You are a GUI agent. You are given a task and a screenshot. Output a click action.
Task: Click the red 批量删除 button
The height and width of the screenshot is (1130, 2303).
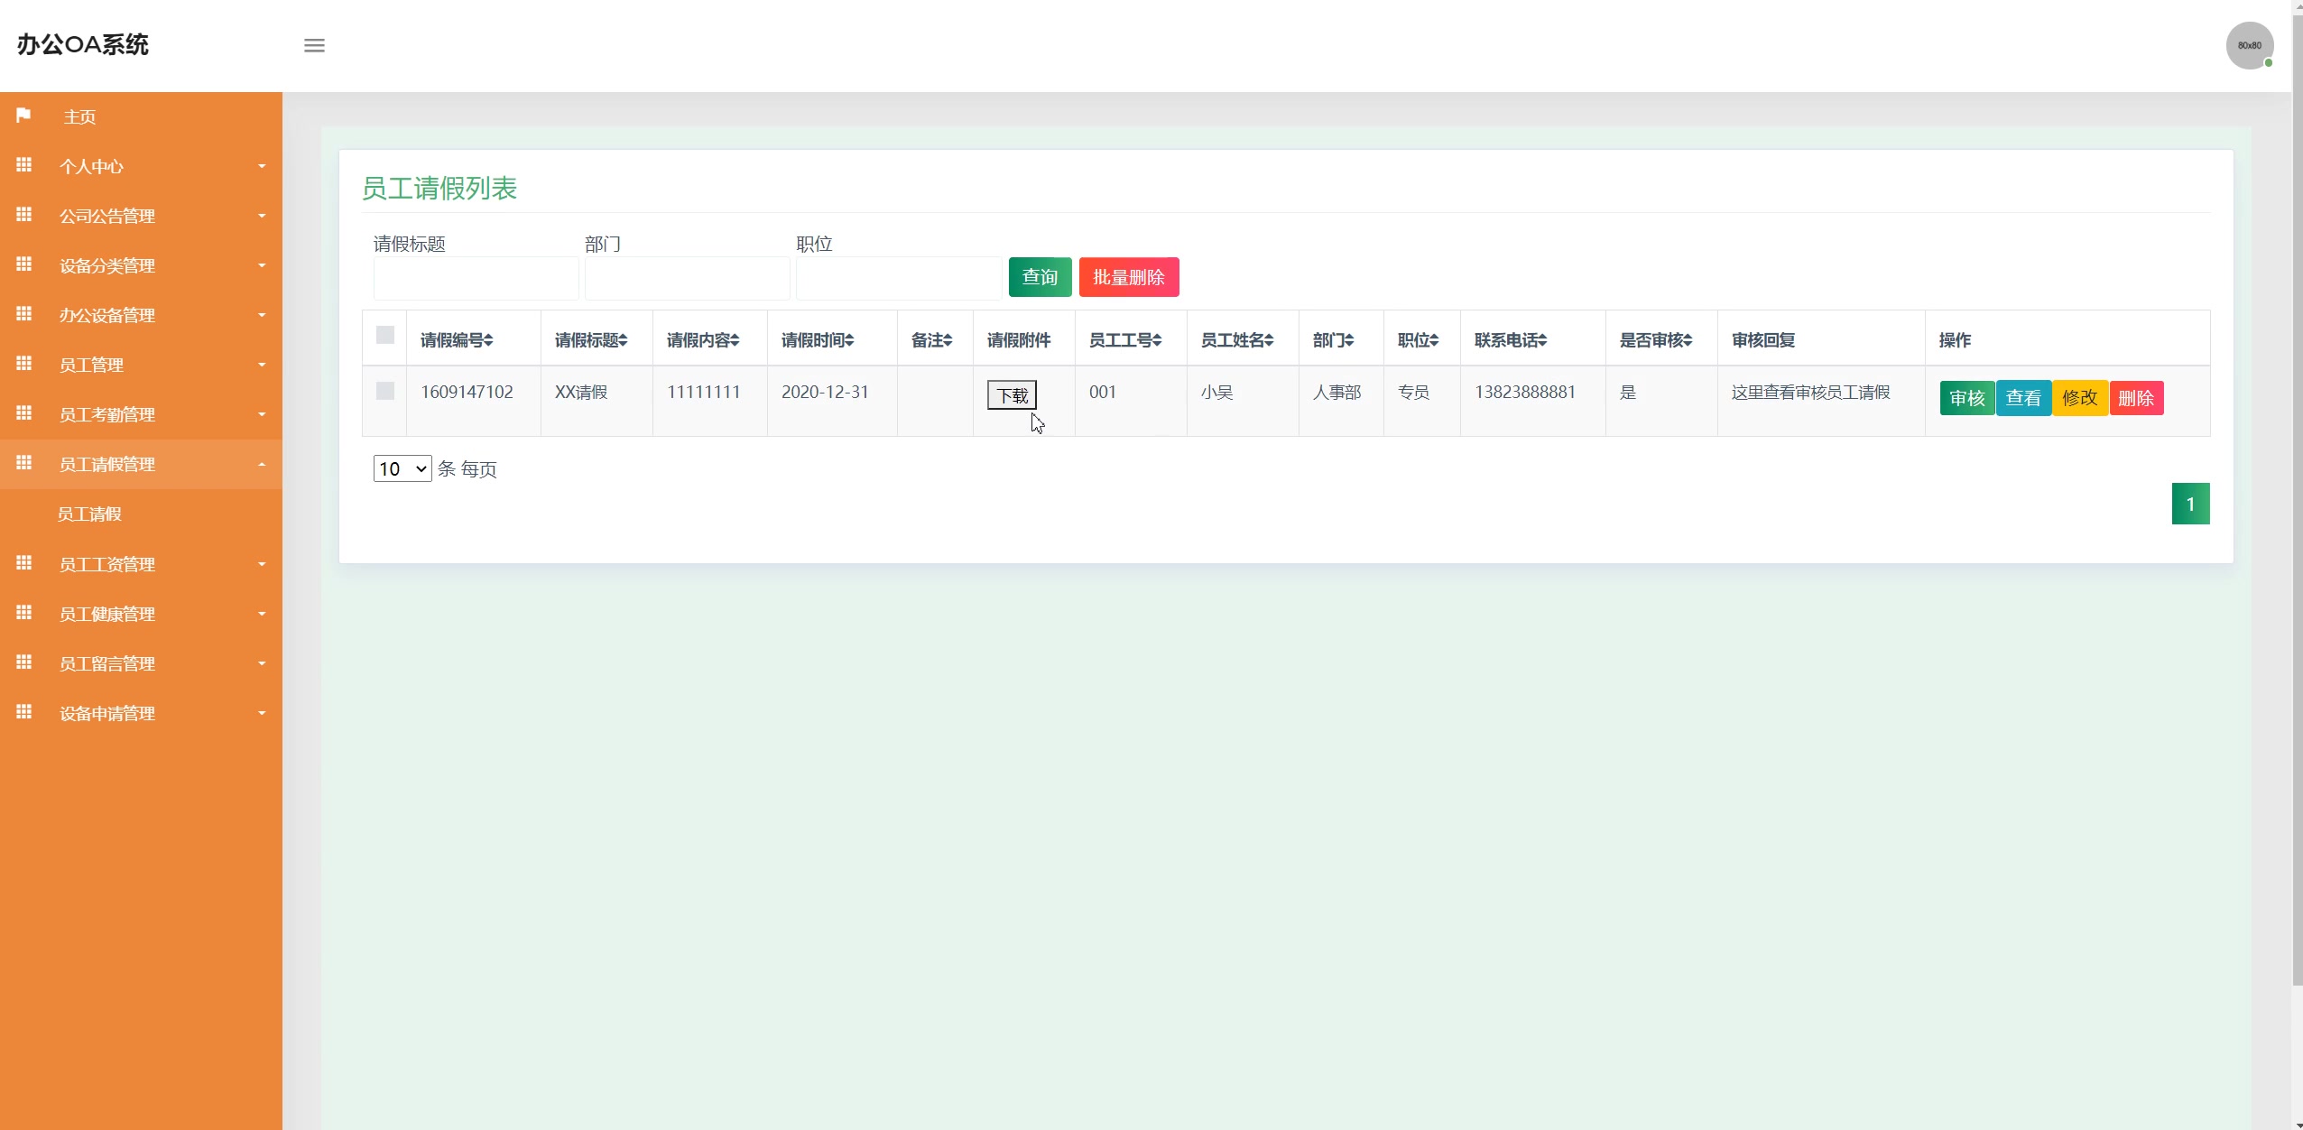1128,277
